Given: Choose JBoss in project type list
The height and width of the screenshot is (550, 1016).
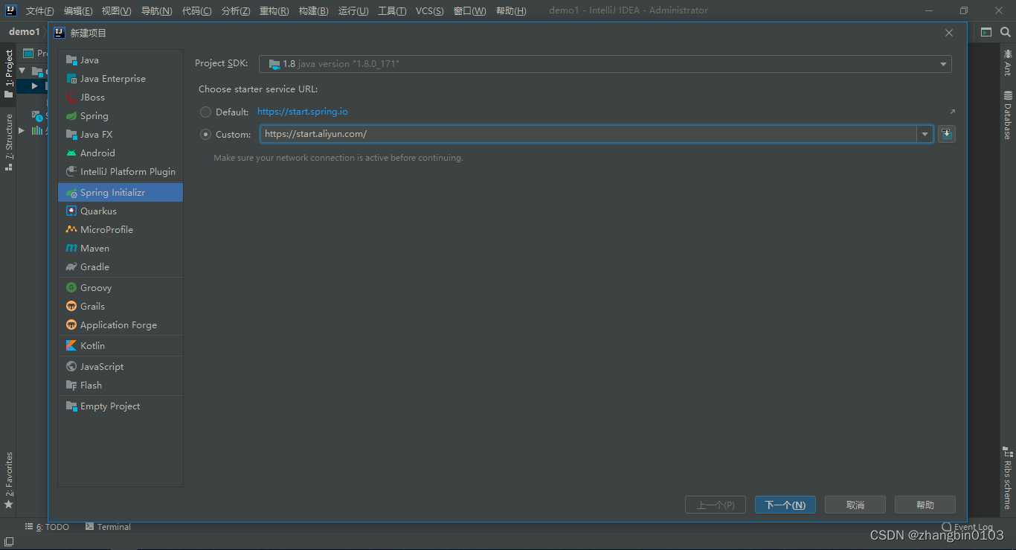Looking at the screenshot, I should (x=120, y=97).
